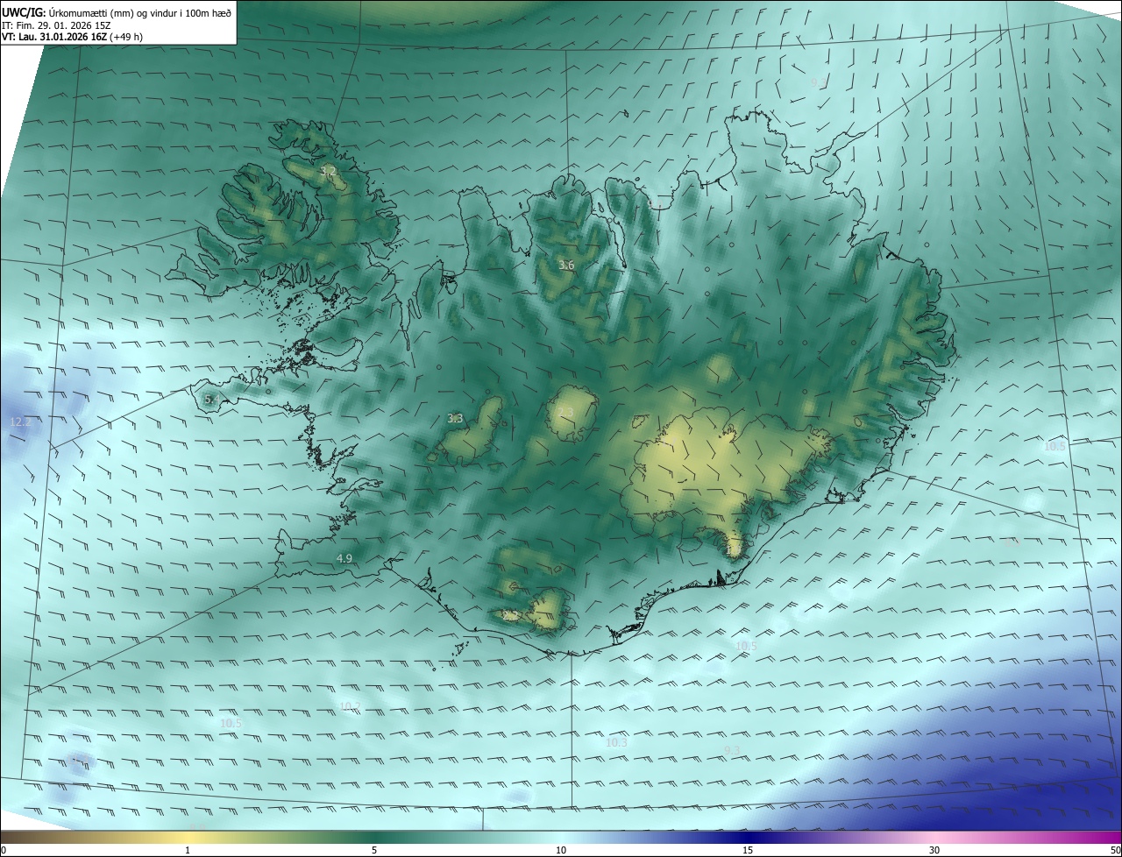Click the 0 tick on the color scale
The height and width of the screenshot is (857, 1122).
[4, 850]
